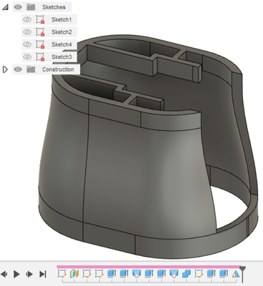Image resolution: width=263 pixels, height=286 pixels.
Task: Select Sketch3 in the browser tree
Action: [61, 56]
